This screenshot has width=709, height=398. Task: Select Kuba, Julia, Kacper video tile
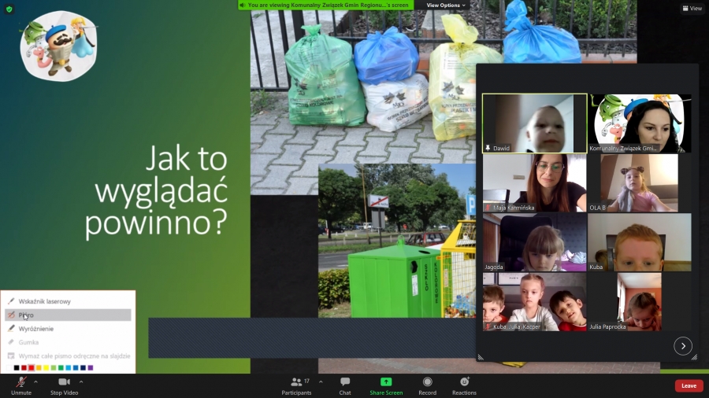[x=534, y=302]
